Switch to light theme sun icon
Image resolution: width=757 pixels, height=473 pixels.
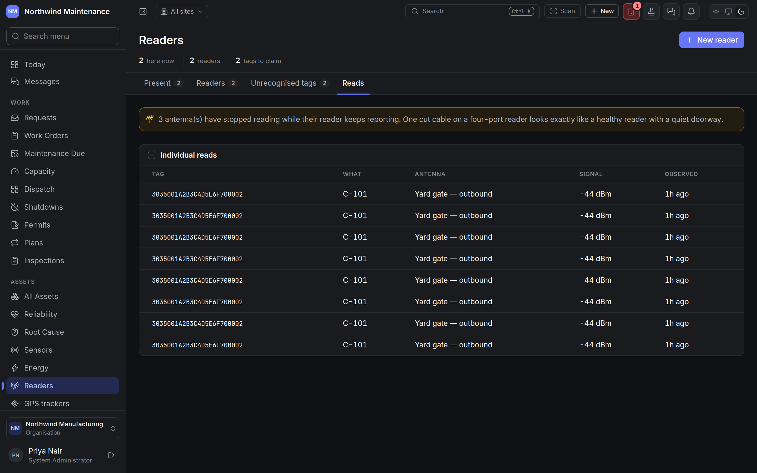point(716,12)
